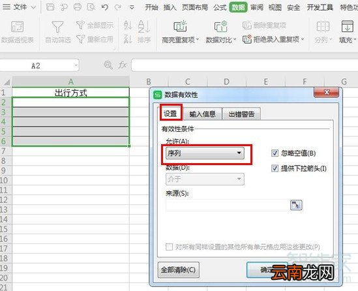Image resolution: width=358 pixels, height=291 pixels.
Task: Click the 全部清除 button
Action: (179, 270)
